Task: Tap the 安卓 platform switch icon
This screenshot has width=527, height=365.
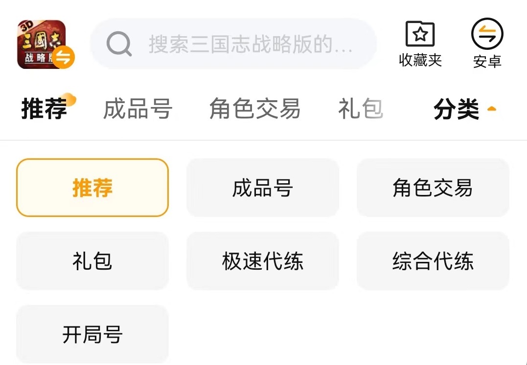Action: (487, 34)
